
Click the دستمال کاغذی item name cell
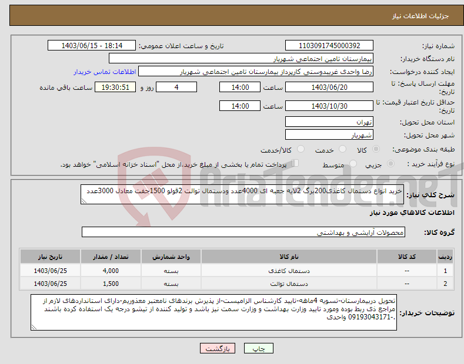[289, 271]
